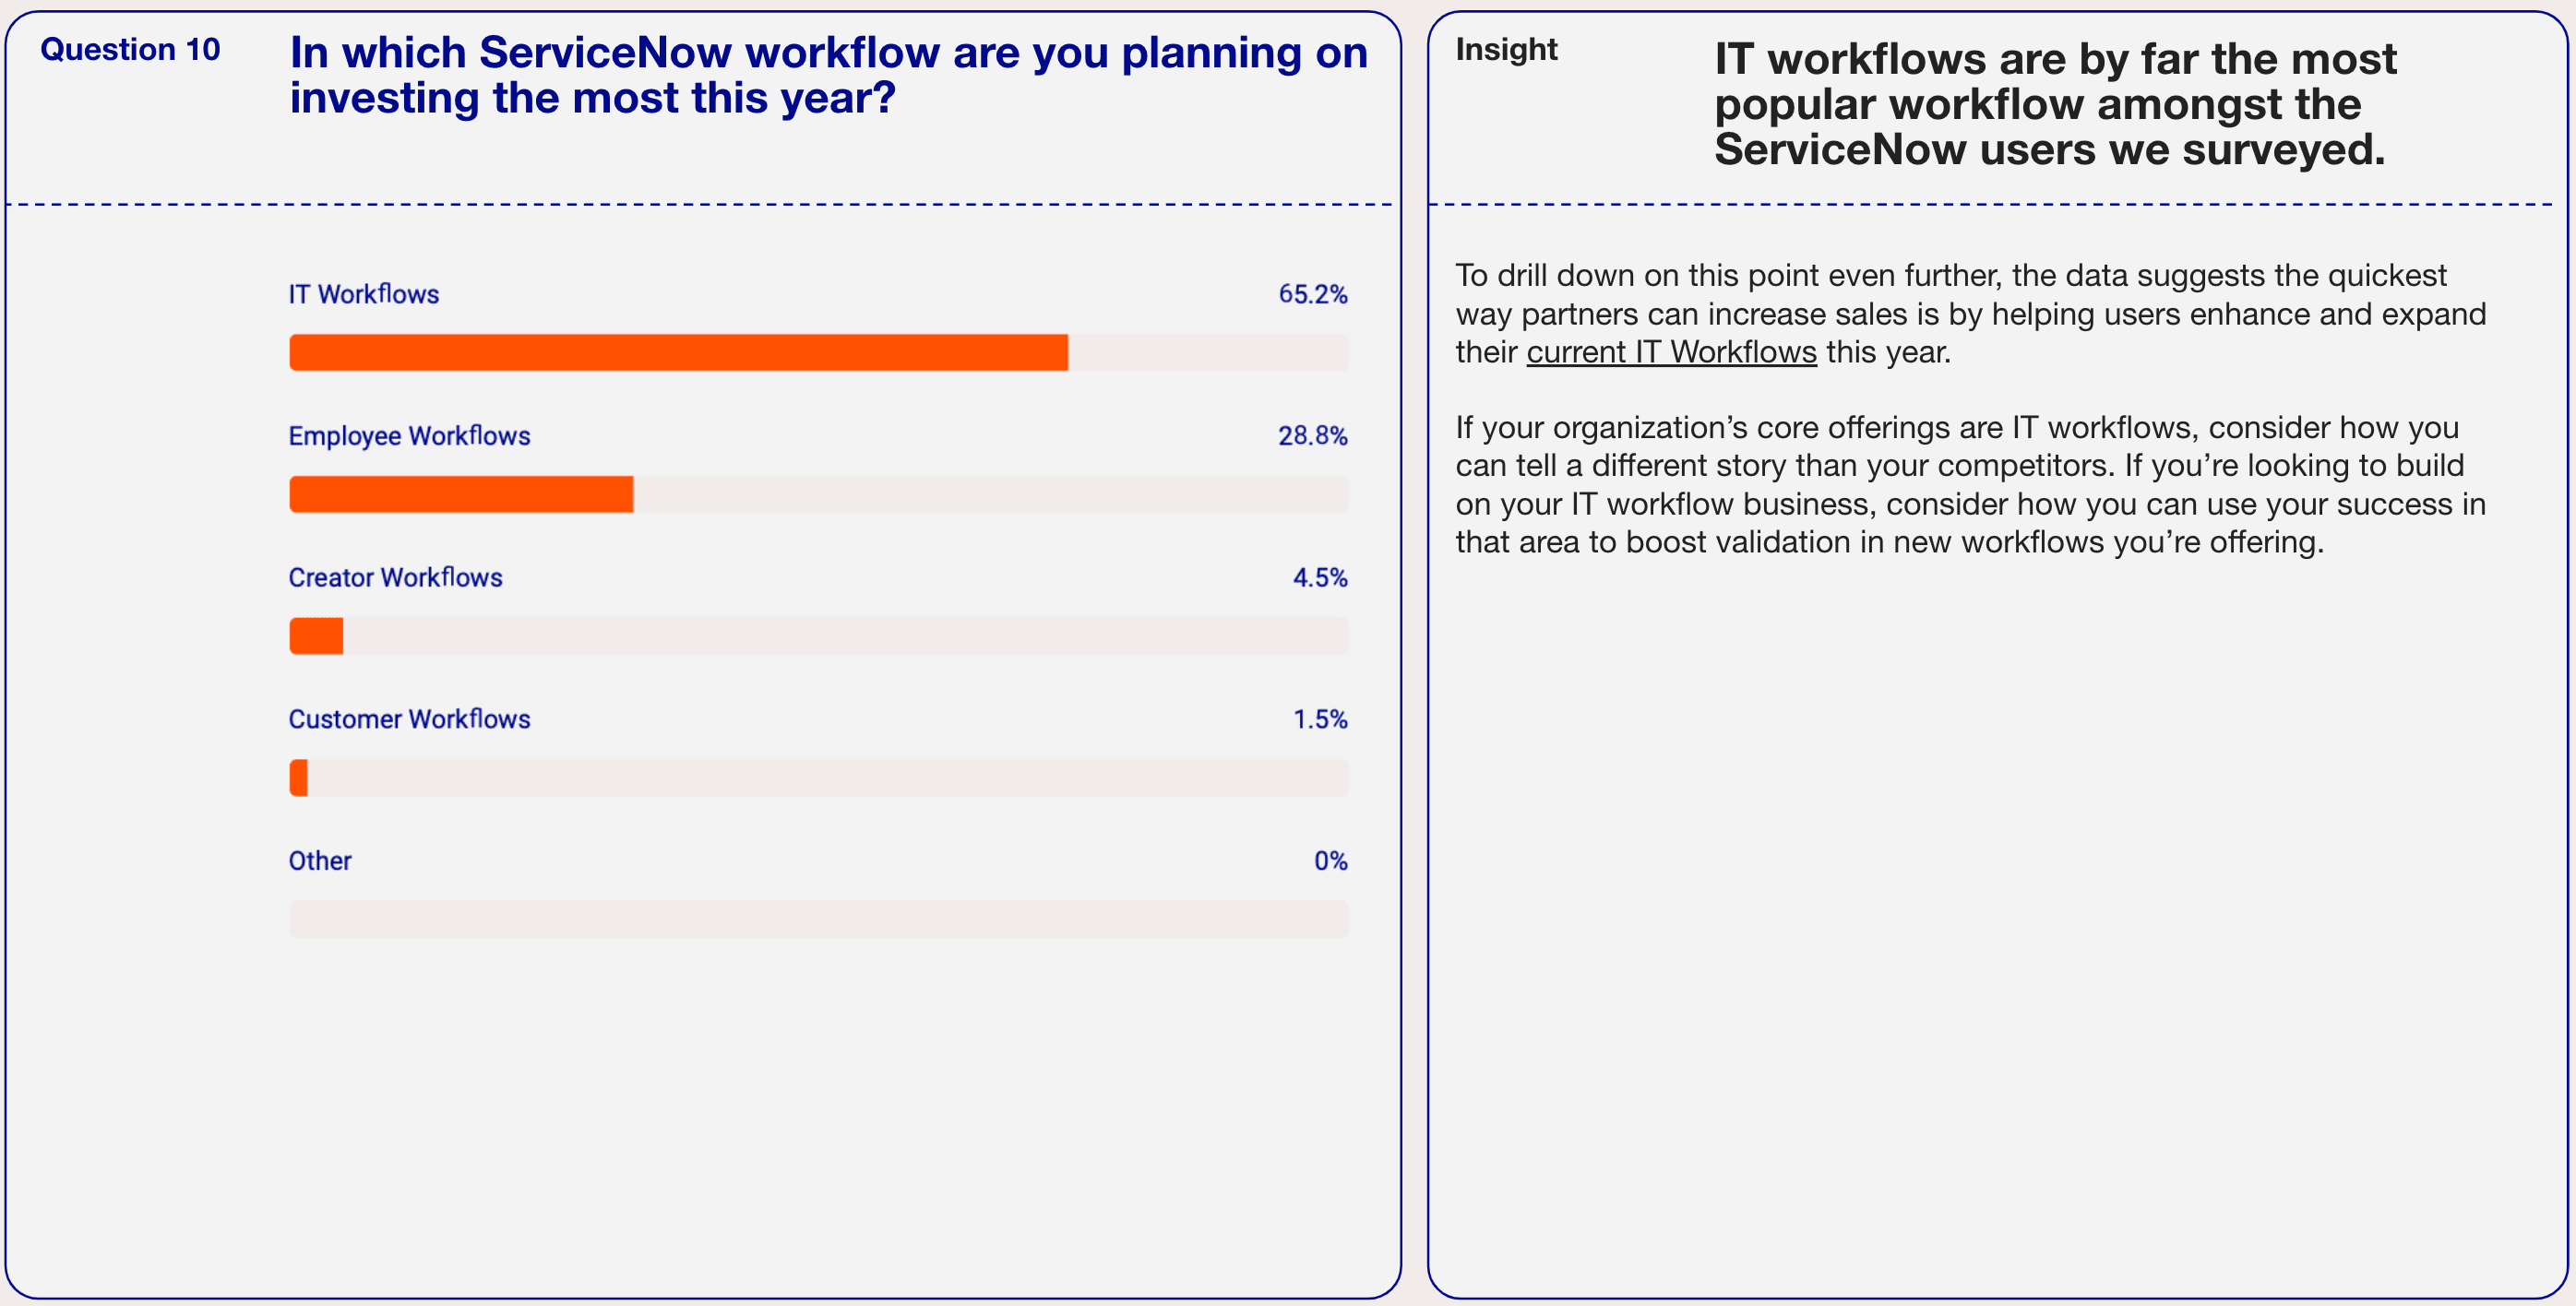Click the orange Employee Workflows progress bar
The width and height of the screenshot is (2576, 1306).
point(461,494)
